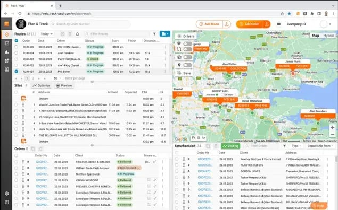Image resolution: width=338 pixels, height=210 pixels.
Task: Click the map zoom out minus button
Action: 332,134
